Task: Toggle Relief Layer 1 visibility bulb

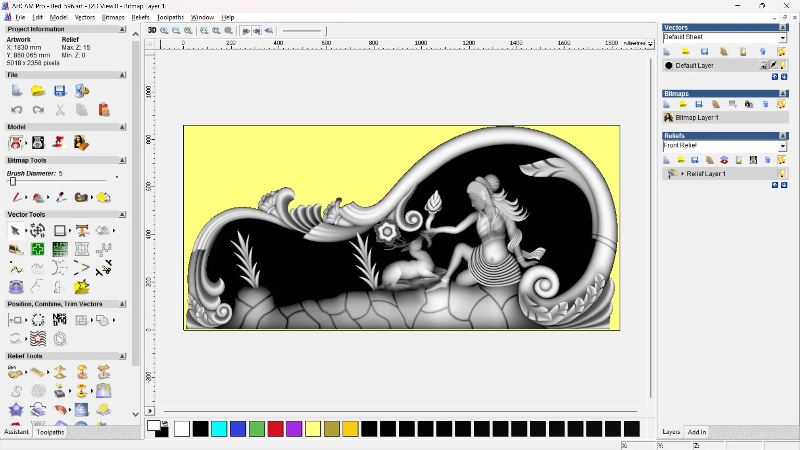Action: pyautogui.click(x=782, y=174)
